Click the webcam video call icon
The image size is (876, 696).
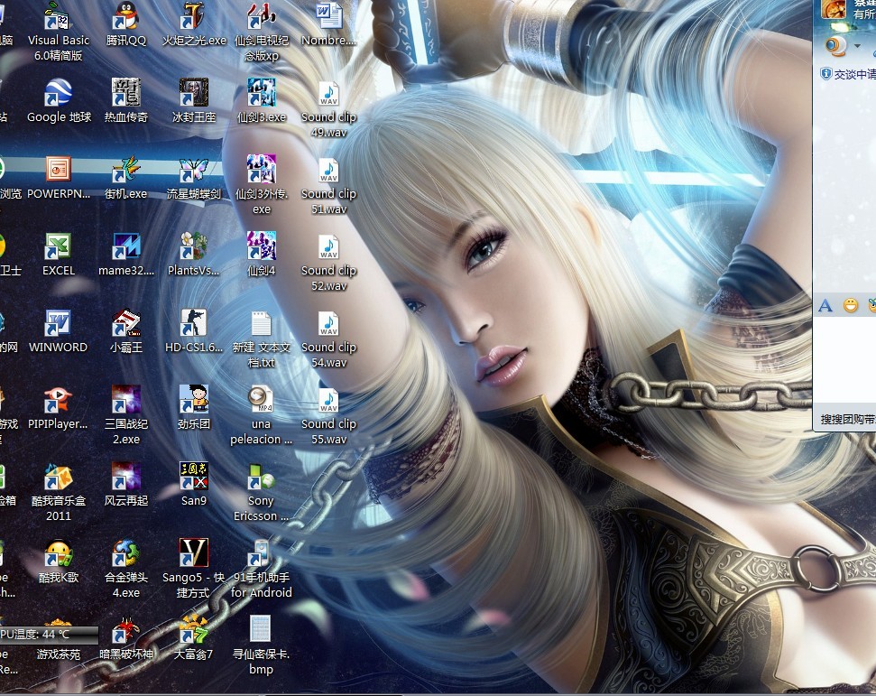tap(836, 45)
